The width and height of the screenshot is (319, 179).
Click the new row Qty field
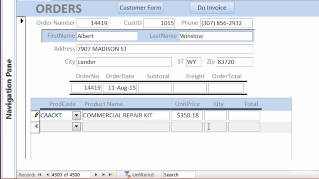coord(215,127)
